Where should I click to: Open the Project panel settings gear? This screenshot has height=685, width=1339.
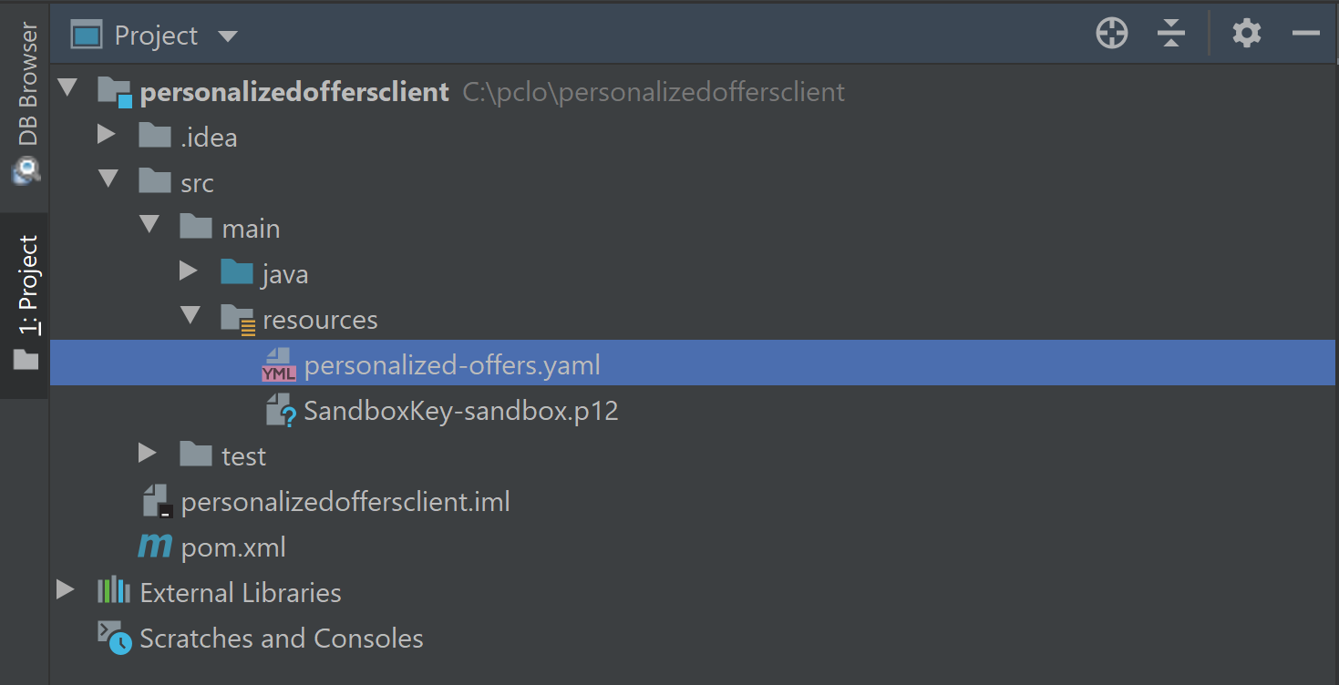1246,35
